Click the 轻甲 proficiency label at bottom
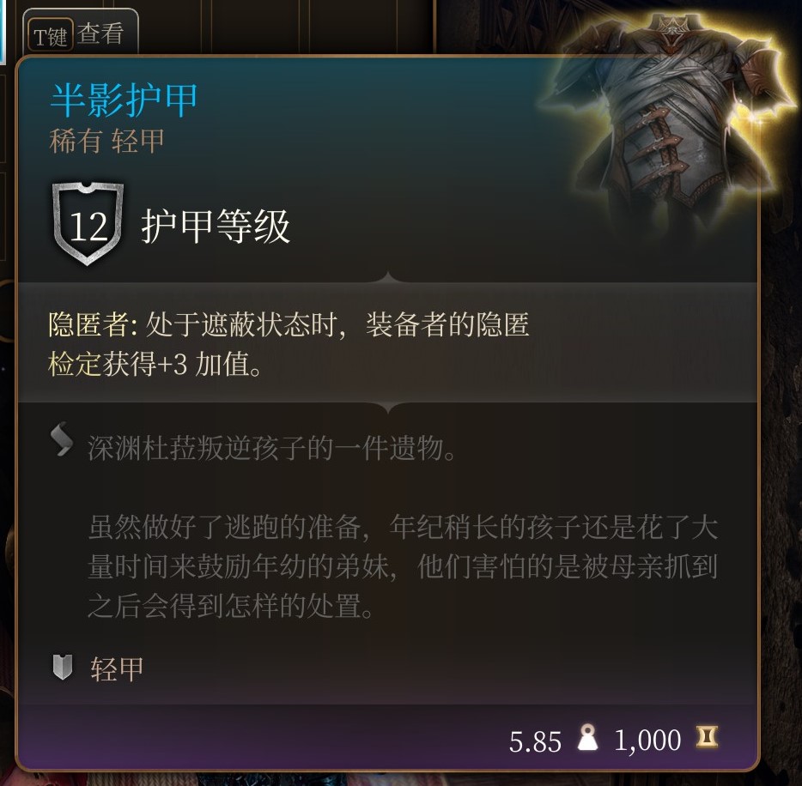Screen dimensions: 802x786 pyautogui.click(x=117, y=669)
